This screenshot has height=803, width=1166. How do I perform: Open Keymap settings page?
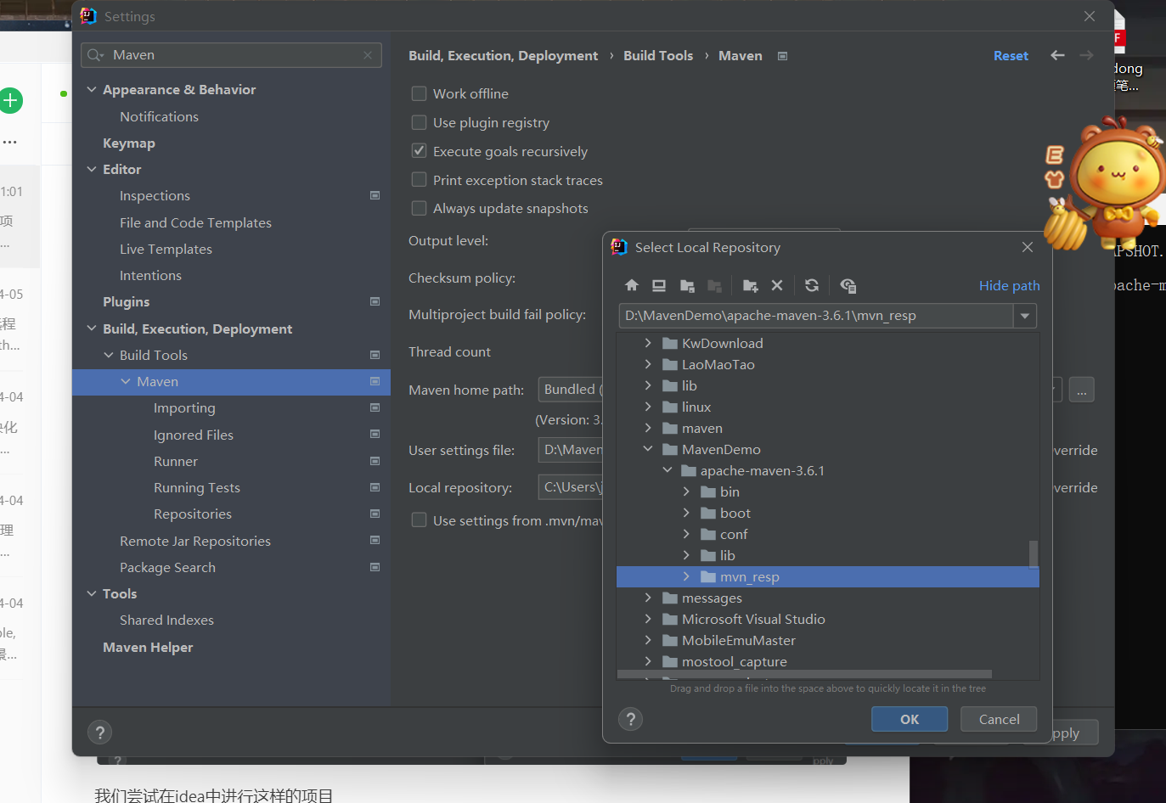(x=129, y=143)
